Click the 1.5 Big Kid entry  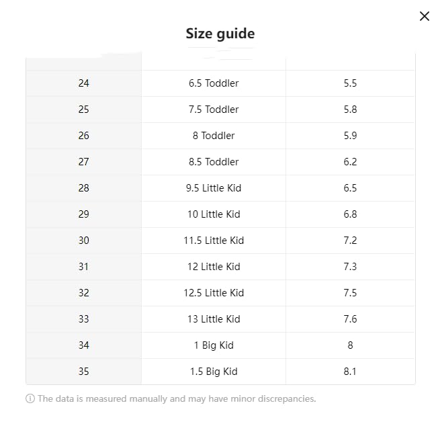pos(214,372)
